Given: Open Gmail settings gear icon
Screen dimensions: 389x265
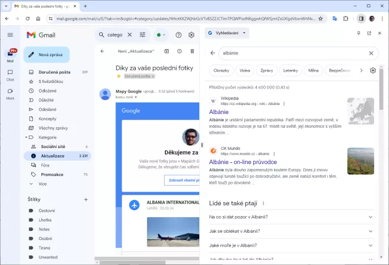Looking at the screenshot, I should click(192, 35).
